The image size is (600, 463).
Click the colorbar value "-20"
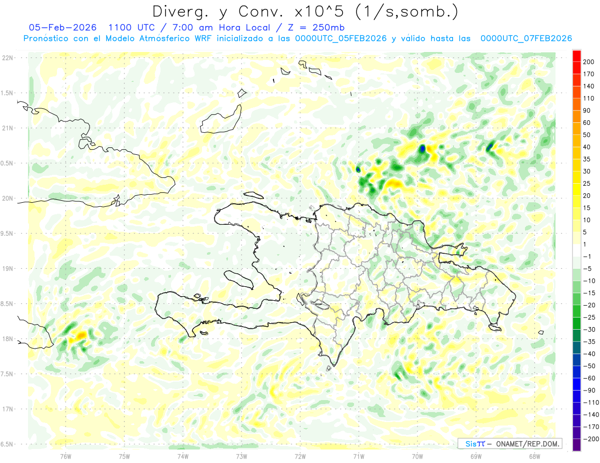pos(590,305)
